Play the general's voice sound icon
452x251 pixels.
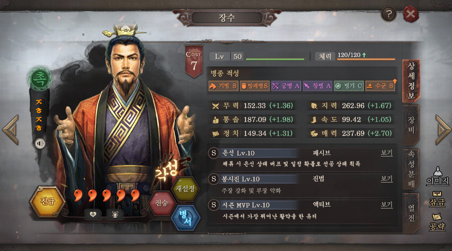40,143
